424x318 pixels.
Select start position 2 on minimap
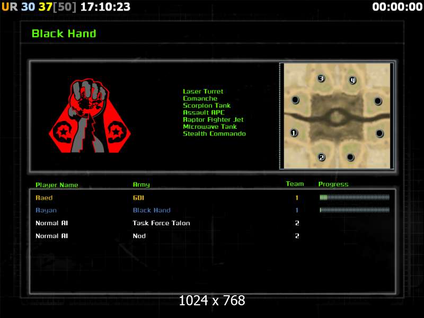(x=321, y=157)
